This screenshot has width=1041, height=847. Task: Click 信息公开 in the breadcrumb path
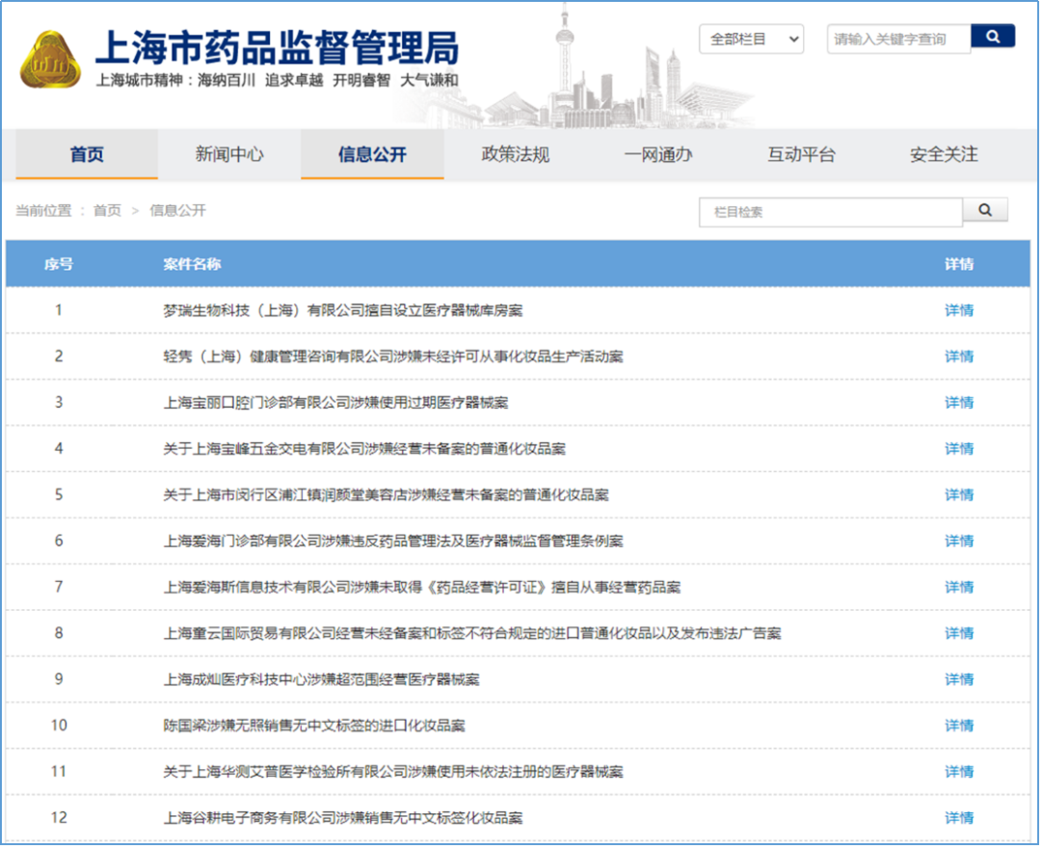pyautogui.click(x=177, y=210)
